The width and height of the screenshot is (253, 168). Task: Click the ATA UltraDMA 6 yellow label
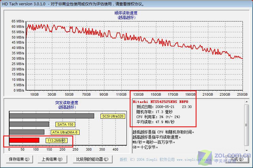coord(65,132)
